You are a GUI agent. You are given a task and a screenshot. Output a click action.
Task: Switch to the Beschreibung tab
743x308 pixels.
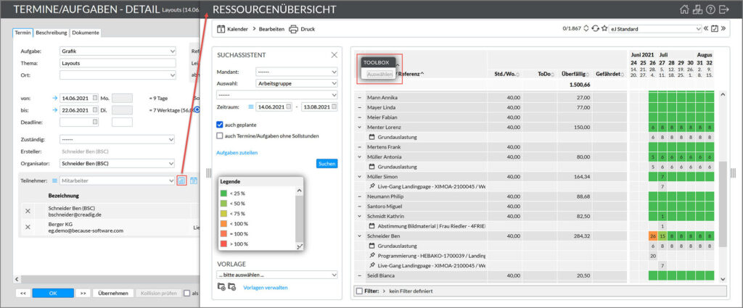click(52, 33)
